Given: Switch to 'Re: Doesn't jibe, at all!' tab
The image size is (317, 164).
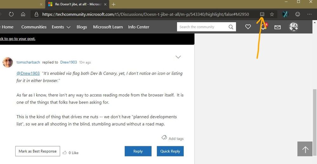Looking at the screenshot, I should point(77,4).
